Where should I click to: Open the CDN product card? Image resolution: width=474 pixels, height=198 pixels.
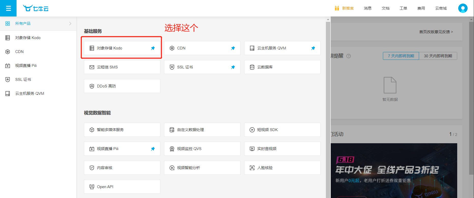point(202,48)
